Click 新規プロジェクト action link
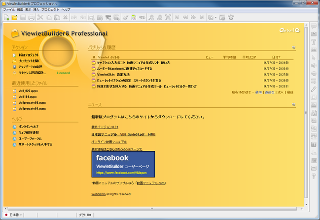The height and width of the screenshot is (220, 320). [28, 55]
